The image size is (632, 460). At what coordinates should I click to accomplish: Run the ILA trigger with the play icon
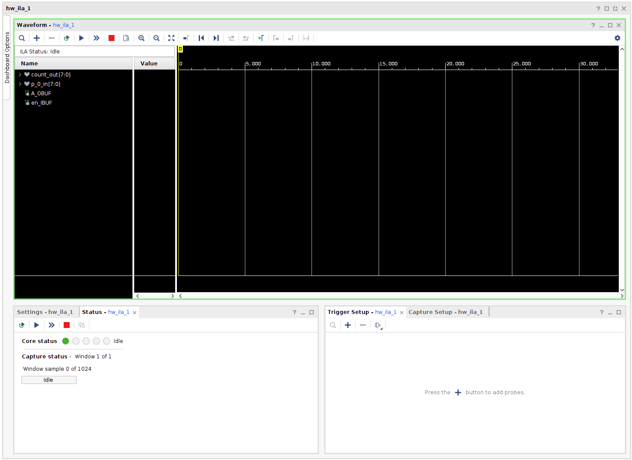point(81,38)
